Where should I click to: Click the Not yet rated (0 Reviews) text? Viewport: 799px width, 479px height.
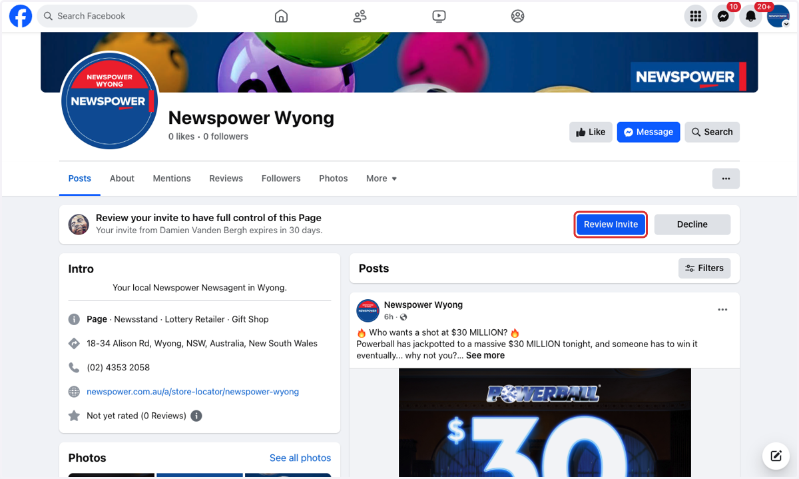[x=136, y=416]
